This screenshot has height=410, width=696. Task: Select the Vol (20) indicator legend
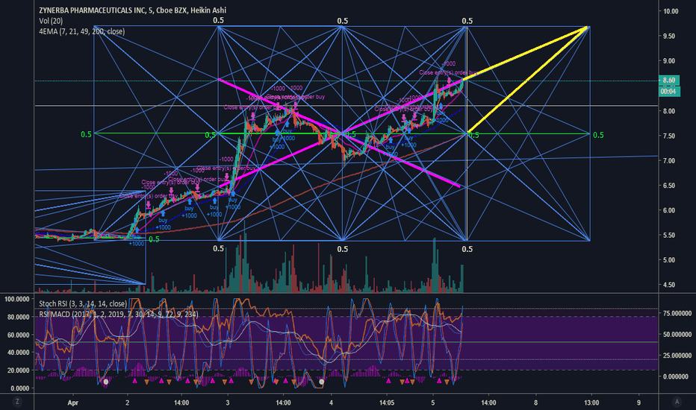point(51,21)
